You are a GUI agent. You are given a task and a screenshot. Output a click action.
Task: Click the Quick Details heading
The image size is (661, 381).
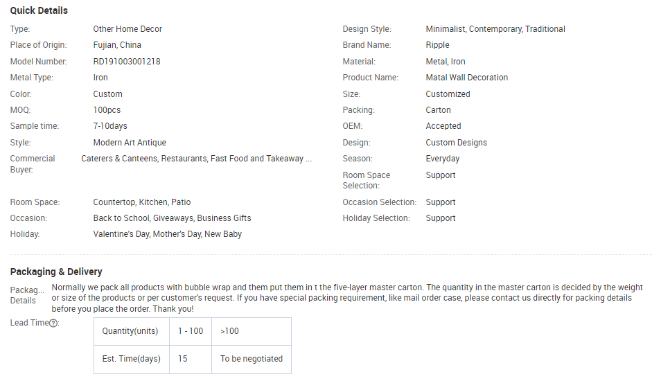[39, 11]
